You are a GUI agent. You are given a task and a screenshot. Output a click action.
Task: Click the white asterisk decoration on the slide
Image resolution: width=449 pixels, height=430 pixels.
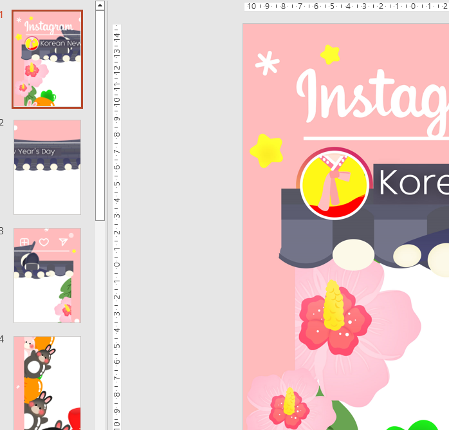[x=267, y=63]
